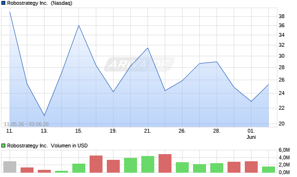
Task: Click the gray volume bar on the 11th
Action: pos(10,167)
